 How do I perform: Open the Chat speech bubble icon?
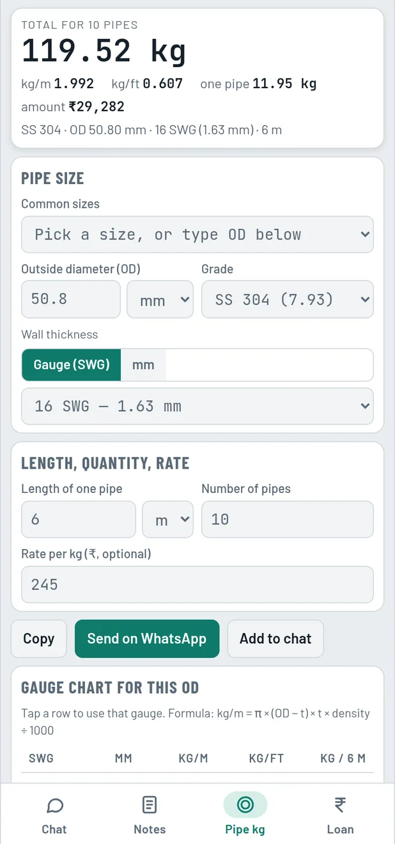[55, 805]
